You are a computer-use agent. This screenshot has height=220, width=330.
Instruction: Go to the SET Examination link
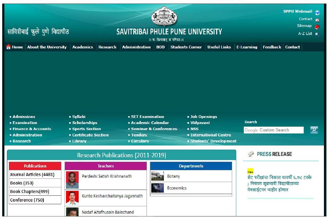(147, 117)
